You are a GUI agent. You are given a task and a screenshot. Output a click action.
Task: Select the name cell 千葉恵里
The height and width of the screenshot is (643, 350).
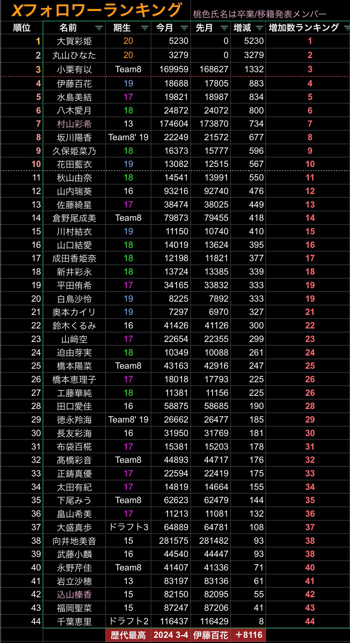point(74,621)
